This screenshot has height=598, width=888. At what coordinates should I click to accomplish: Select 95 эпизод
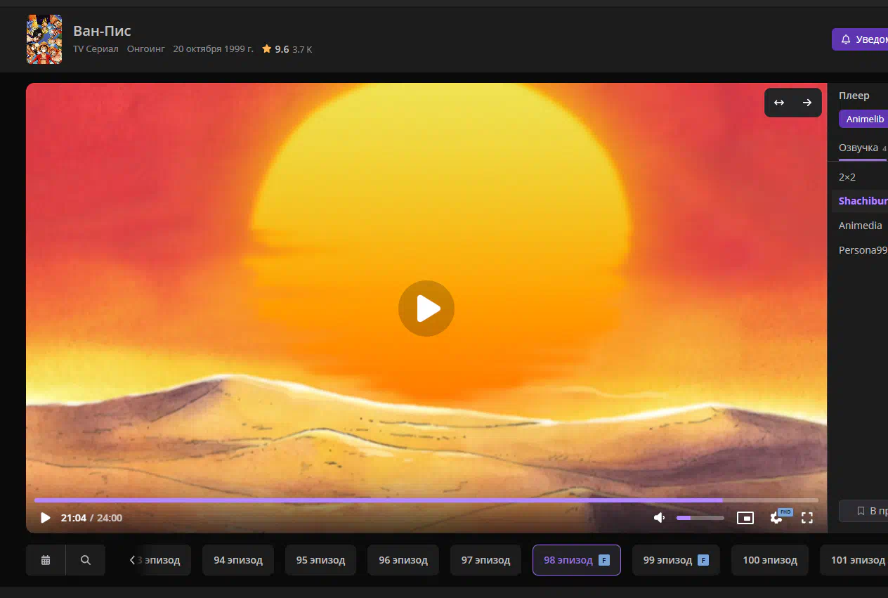tap(320, 560)
